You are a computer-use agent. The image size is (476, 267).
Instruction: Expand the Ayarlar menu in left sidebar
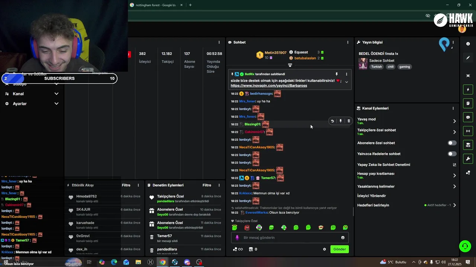32,104
